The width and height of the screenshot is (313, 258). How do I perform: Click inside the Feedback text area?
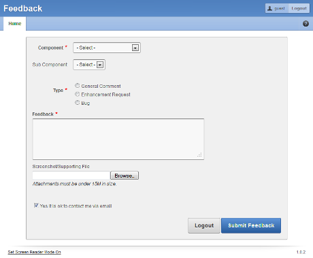tap(118, 139)
